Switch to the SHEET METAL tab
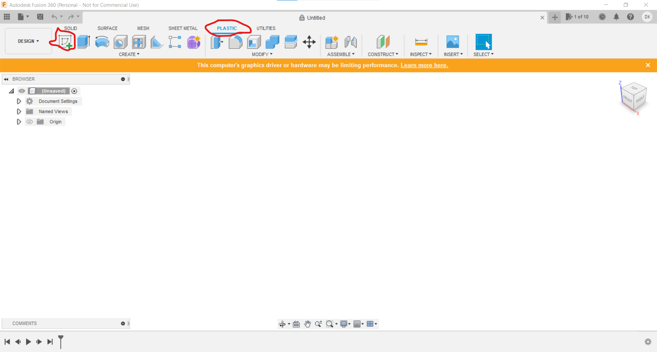The image size is (657, 352). (x=183, y=28)
